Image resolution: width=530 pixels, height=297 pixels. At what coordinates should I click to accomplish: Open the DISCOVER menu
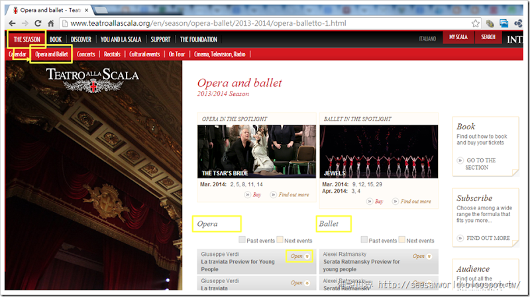click(x=81, y=39)
